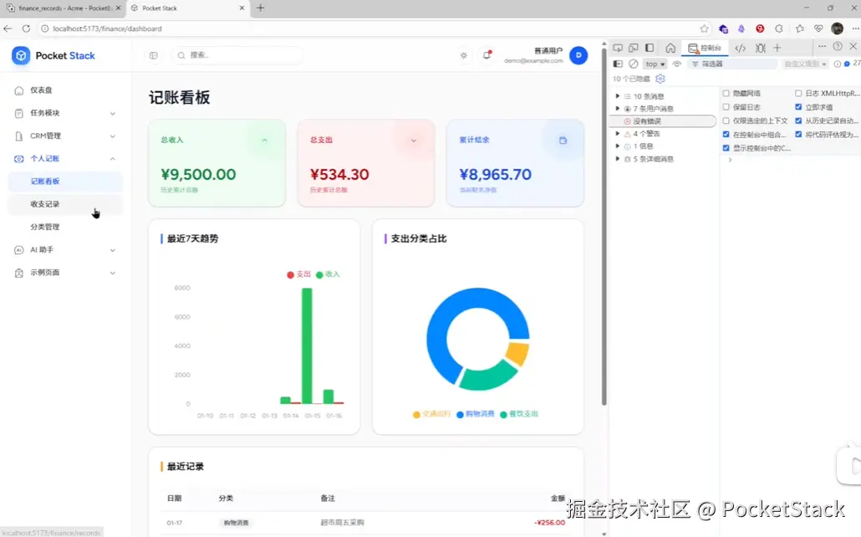Uncheck the 立即求值 checkbox

[798, 107]
